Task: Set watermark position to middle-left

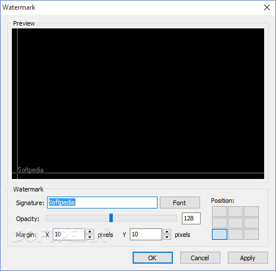Action: pos(219,223)
